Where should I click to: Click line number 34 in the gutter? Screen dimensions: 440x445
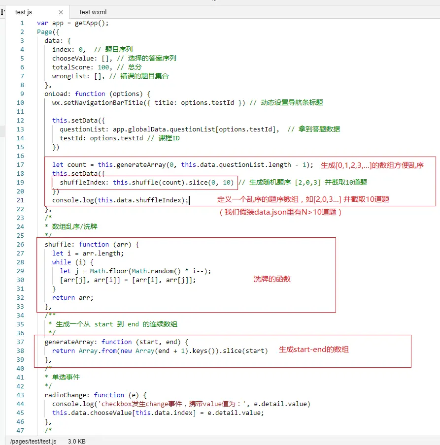pyautogui.click(x=20, y=316)
